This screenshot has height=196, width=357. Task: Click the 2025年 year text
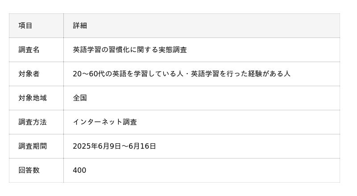tap(85, 146)
